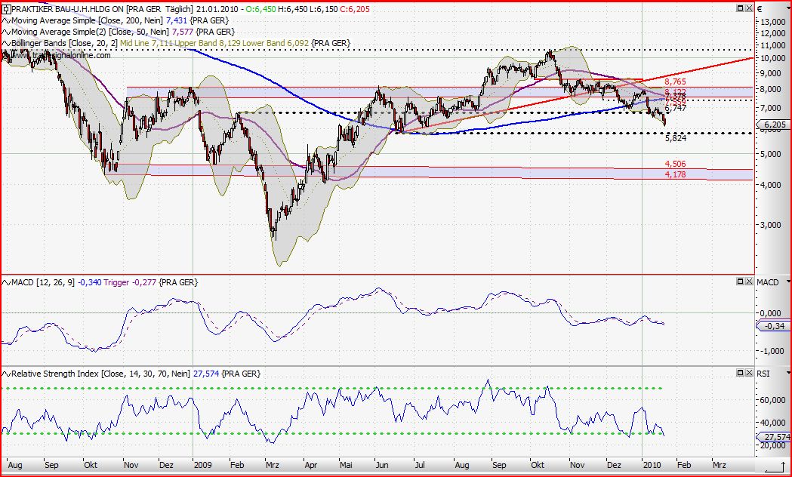The height and width of the screenshot is (477, 792).
Task: Click the O:6,450 opening price in header
Action: pos(259,9)
